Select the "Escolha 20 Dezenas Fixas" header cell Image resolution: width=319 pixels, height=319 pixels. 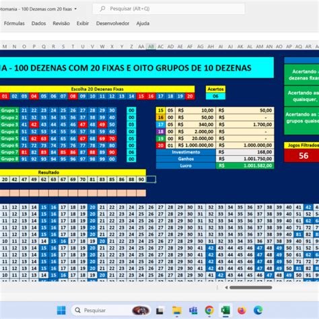click(x=98, y=89)
